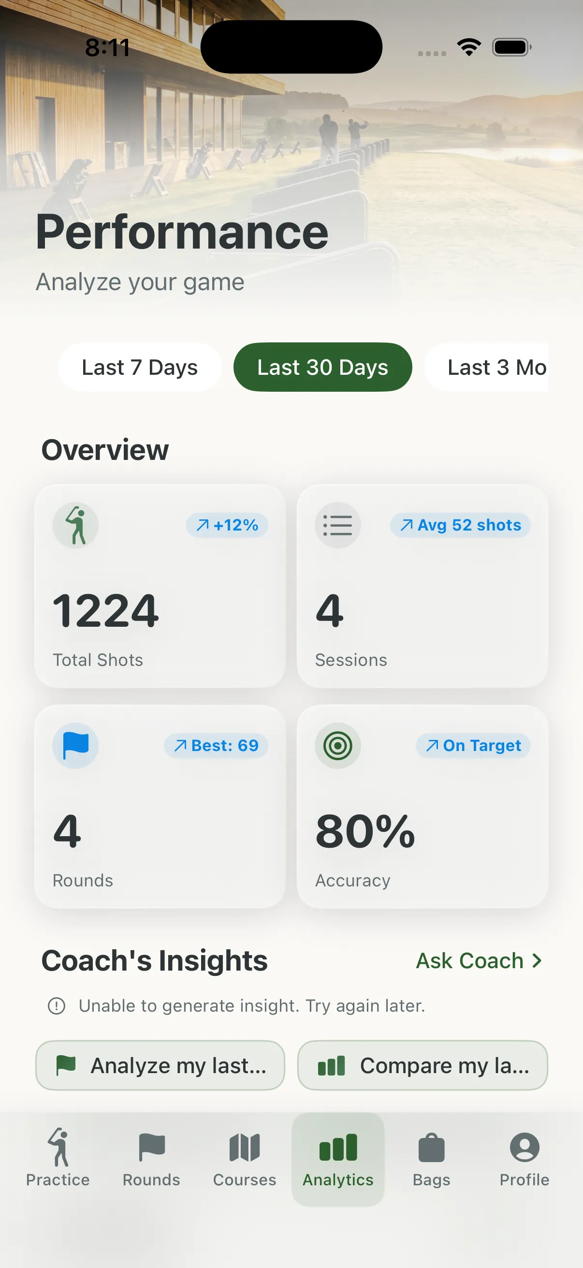Image resolution: width=583 pixels, height=1268 pixels.
Task: Select the Last 7 Days filter
Action: [140, 367]
